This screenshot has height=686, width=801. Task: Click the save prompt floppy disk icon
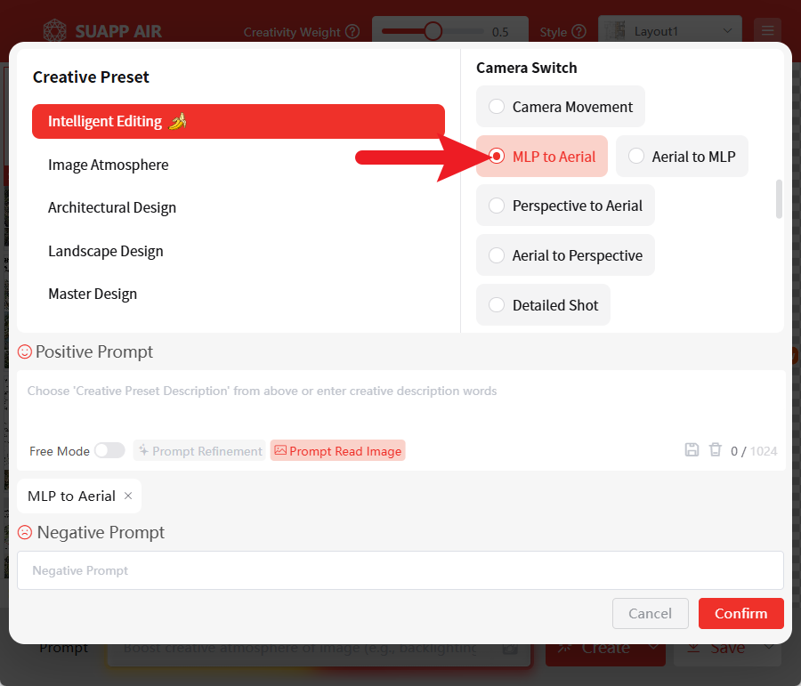click(692, 450)
